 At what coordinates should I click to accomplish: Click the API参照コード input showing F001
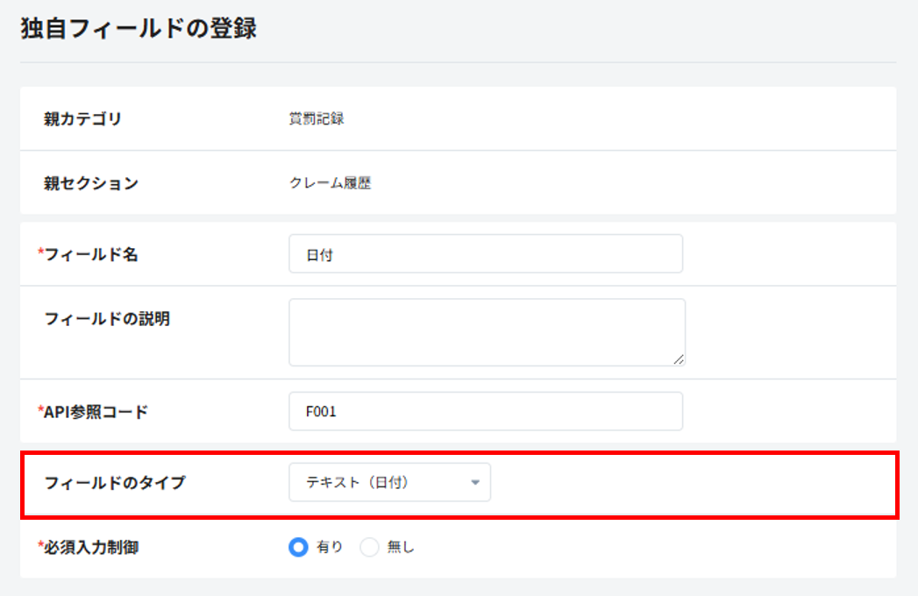[485, 411]
